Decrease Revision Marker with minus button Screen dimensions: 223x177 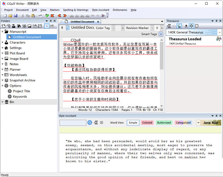152,28
